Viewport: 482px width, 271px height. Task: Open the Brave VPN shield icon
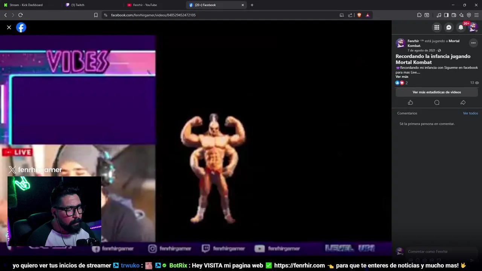pos(469,15)
